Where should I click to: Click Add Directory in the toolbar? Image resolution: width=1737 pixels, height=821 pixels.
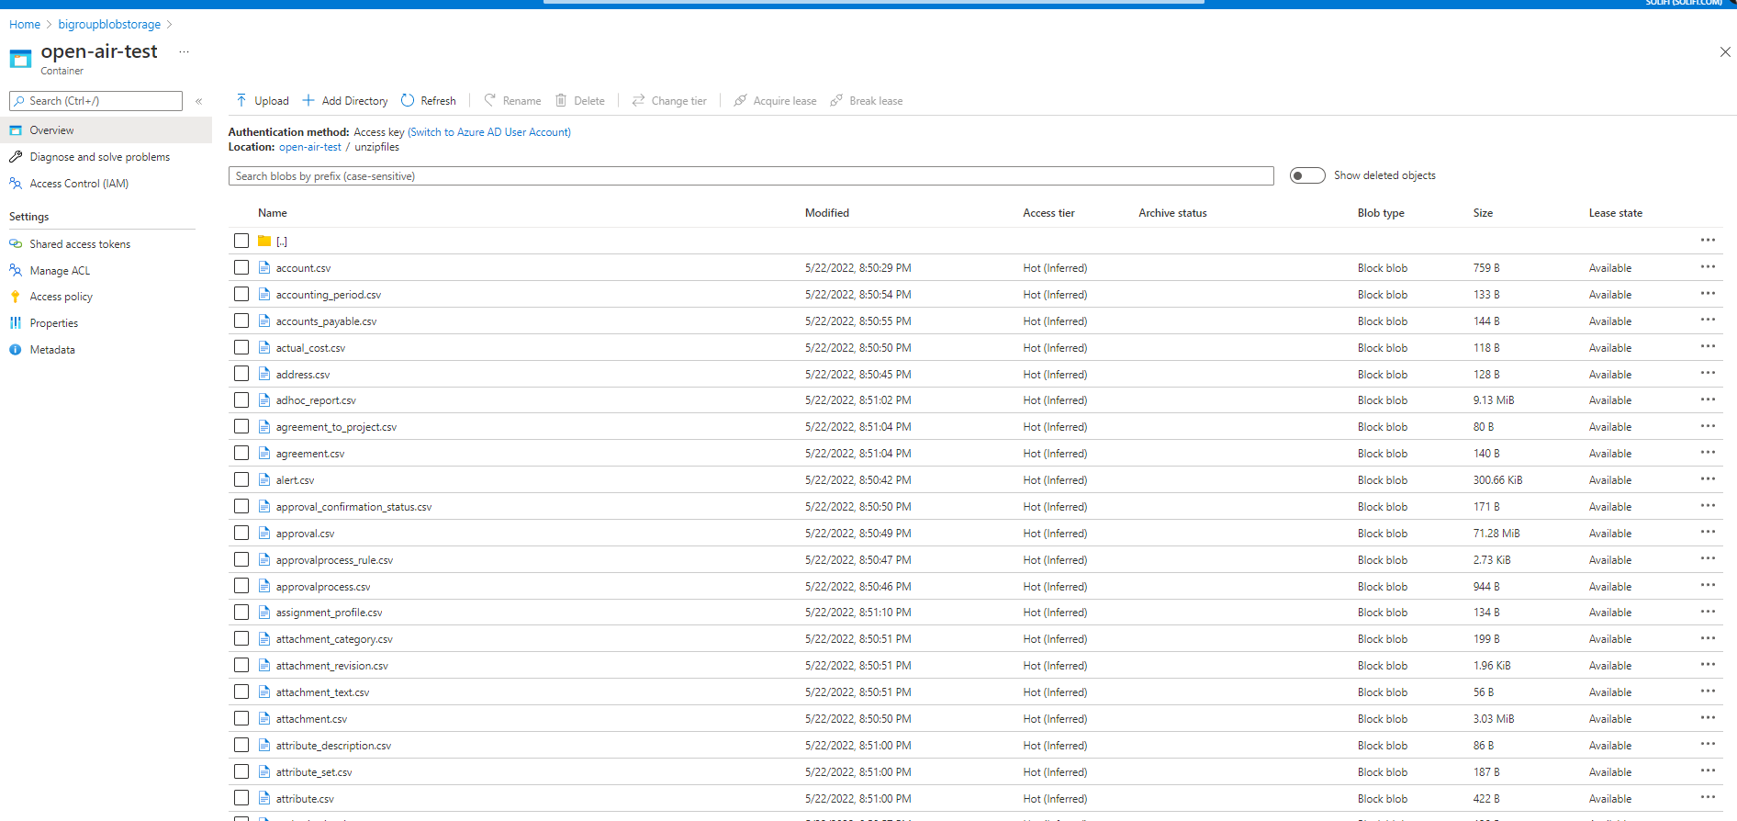pos(345,101)
